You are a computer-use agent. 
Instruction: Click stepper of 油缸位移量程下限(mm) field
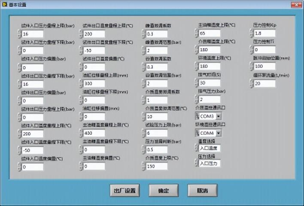click(x=81, y=100)
